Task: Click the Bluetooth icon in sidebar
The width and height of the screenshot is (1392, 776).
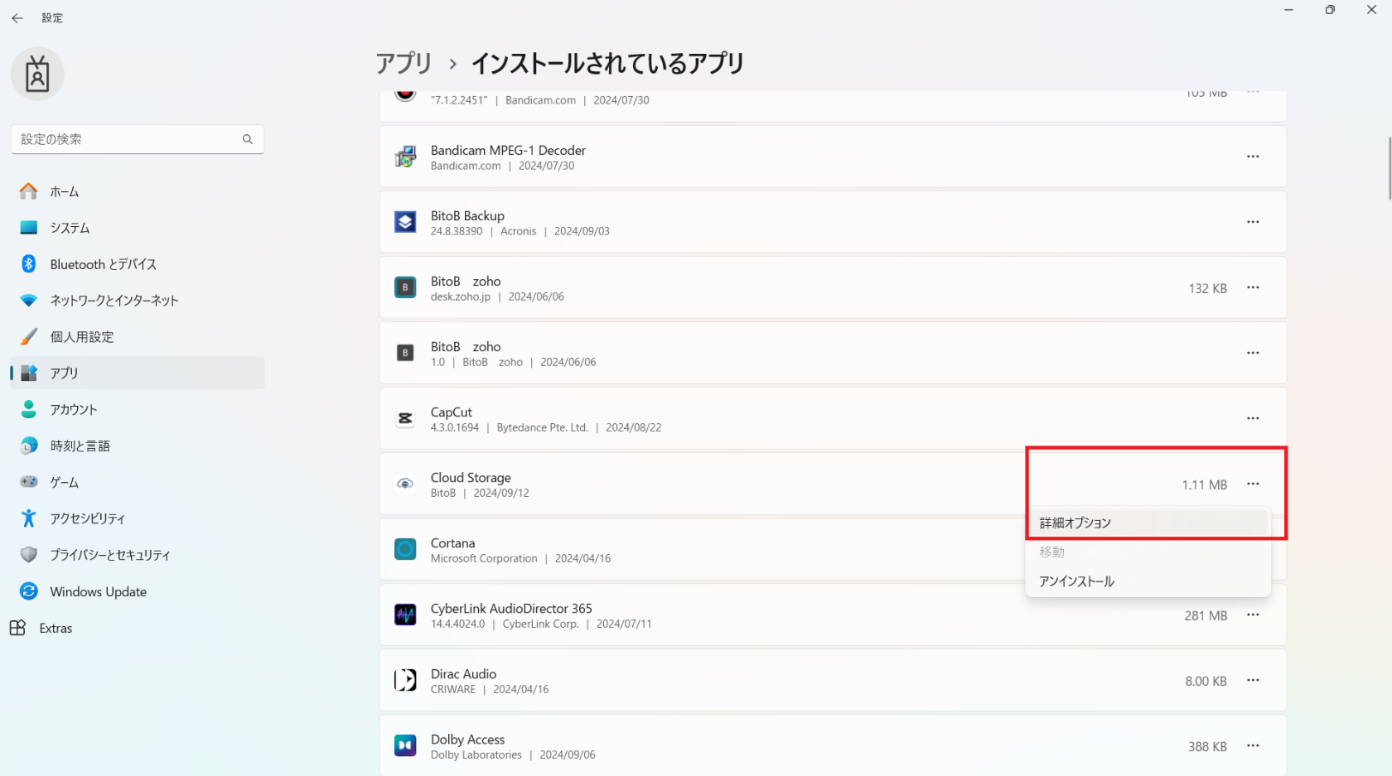Action: (x=29, y=264)
